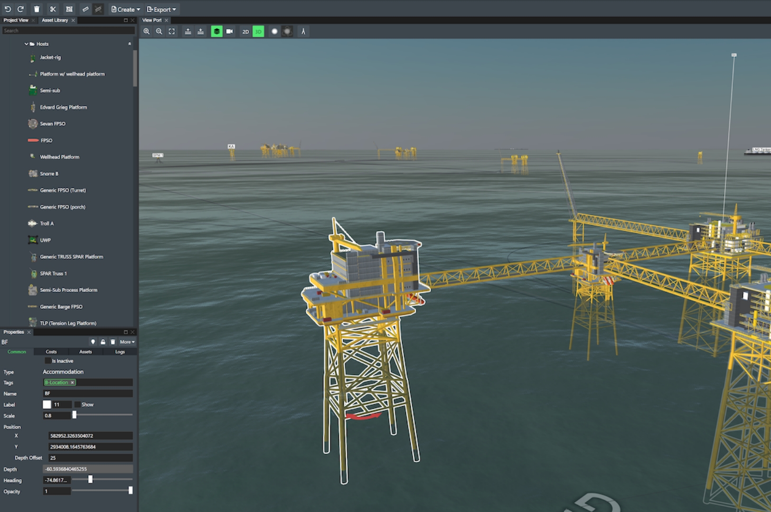Click the Heading slider handle

point(90,480)
